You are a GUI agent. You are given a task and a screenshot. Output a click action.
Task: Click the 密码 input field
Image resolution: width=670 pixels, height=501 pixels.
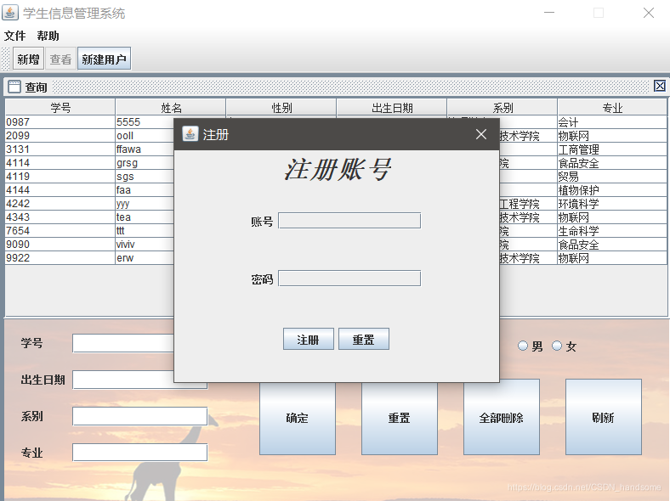click(x=349, y=279)
